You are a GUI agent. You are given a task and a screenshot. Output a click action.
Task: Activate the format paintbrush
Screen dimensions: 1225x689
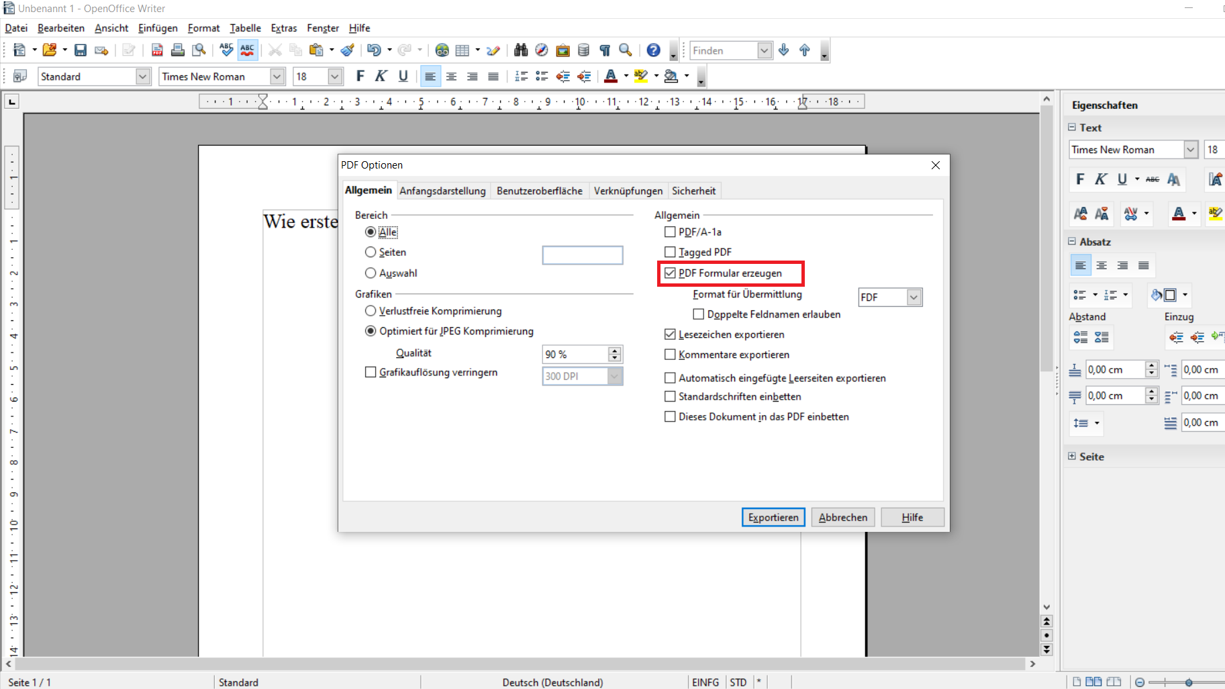pos(347,50)
